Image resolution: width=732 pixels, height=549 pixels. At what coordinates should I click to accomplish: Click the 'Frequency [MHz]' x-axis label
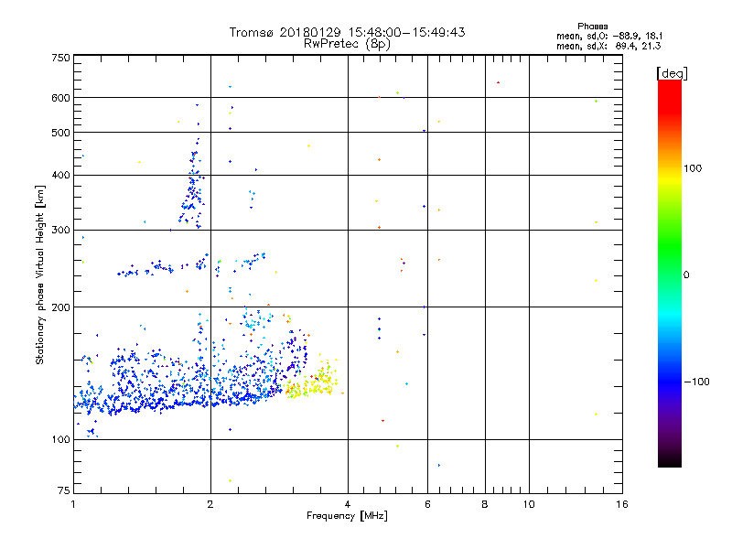[347, 516]
